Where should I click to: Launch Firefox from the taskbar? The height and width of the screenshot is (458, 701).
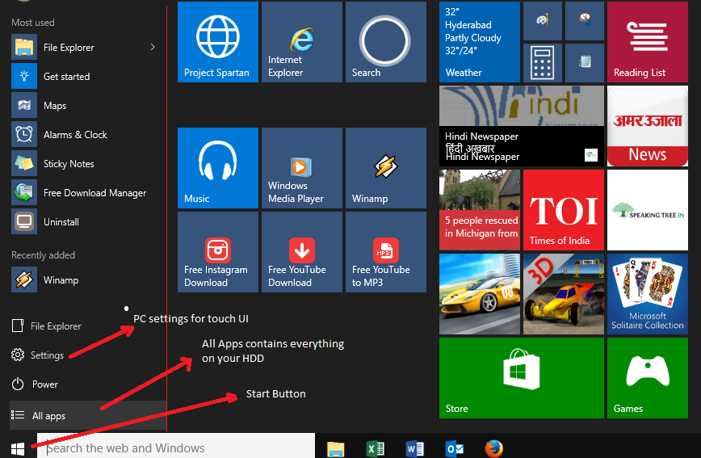click(x=494, y=448)
